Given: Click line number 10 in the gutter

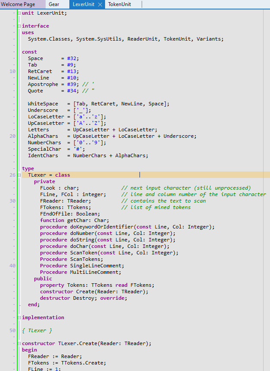Looking at the screenshot, I should point(12,71).
